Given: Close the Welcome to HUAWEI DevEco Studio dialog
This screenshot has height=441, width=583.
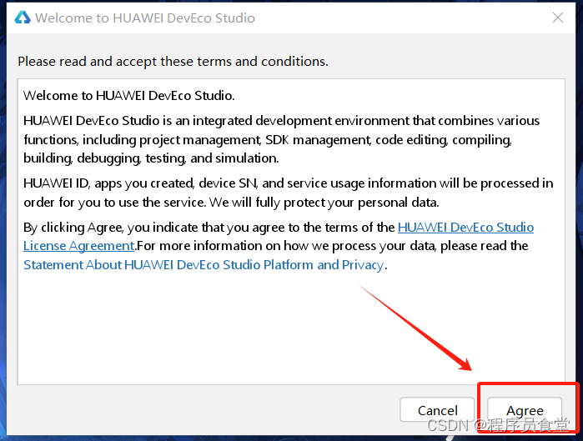Looking at the screenshot, I should click(558, 18).
